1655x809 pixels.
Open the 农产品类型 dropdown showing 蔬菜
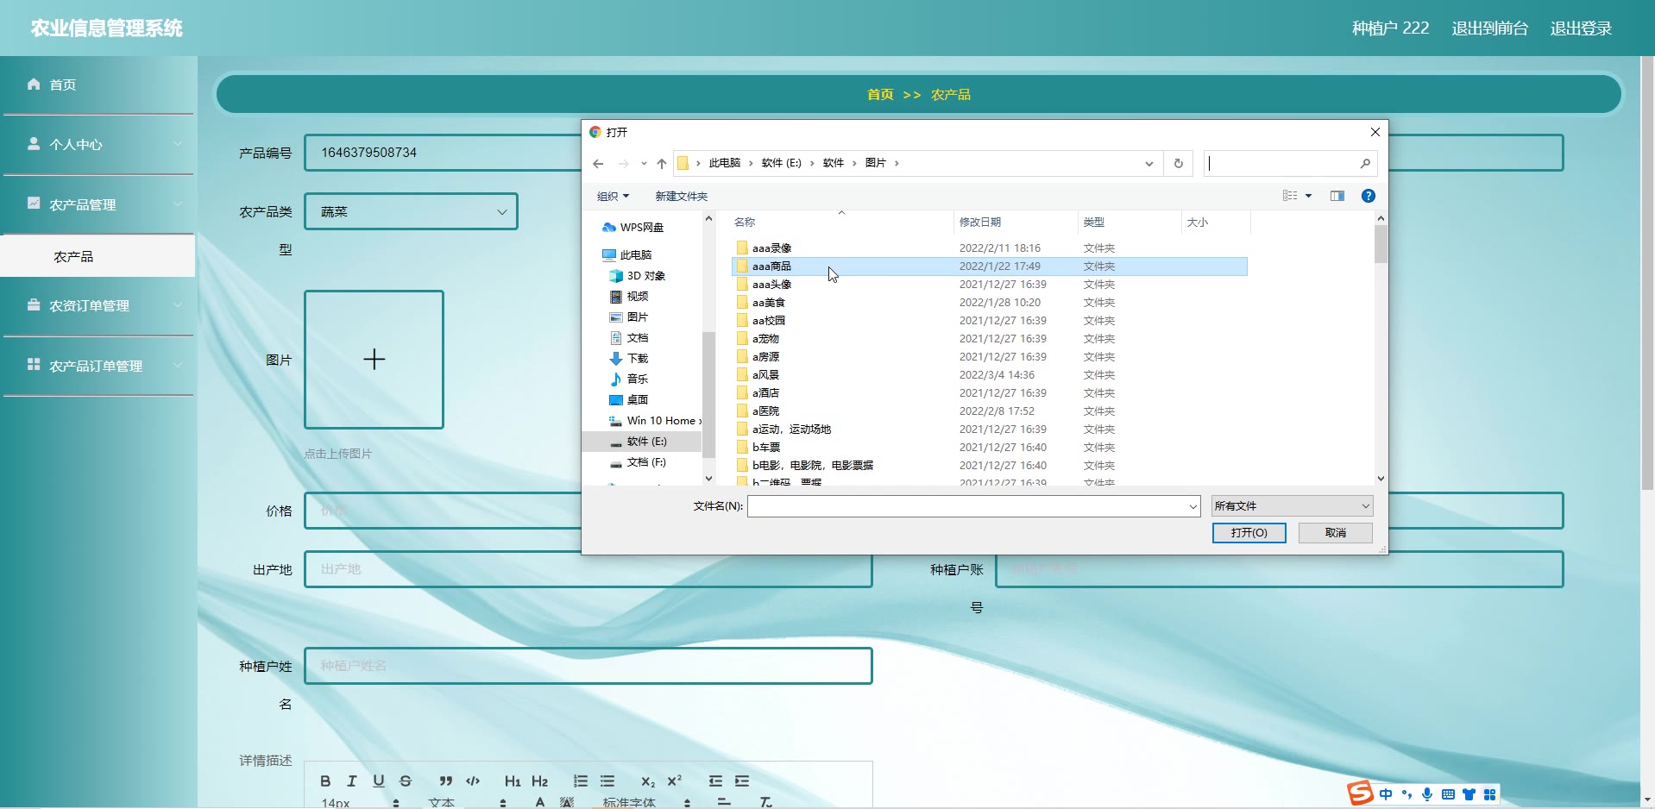click(x=411, y=211)
